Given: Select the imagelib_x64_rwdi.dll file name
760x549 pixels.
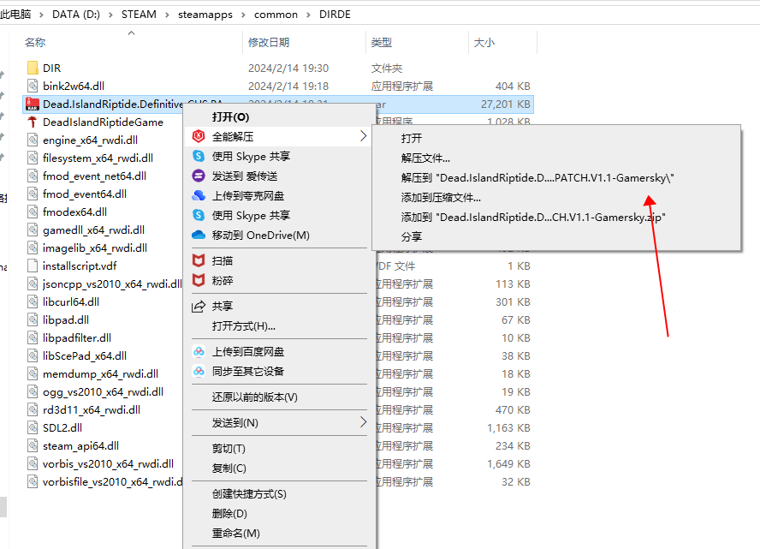Looking at the screenshot, I should click(95, 248).
